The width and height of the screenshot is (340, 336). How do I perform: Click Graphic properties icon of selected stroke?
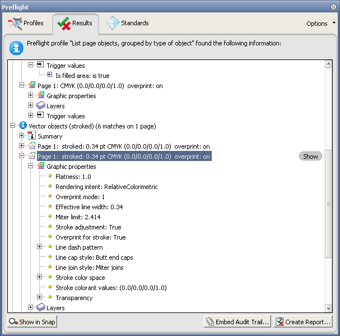click(41, 166)
